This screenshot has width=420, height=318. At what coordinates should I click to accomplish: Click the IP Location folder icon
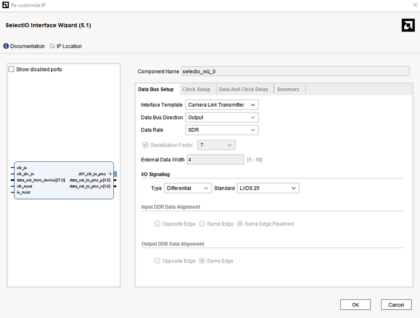click(x=52, y=46)
